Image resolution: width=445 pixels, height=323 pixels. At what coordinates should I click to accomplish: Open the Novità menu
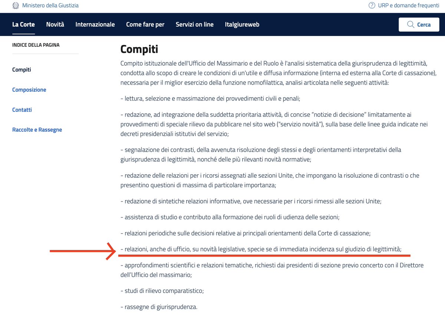(x=55, y=24)
